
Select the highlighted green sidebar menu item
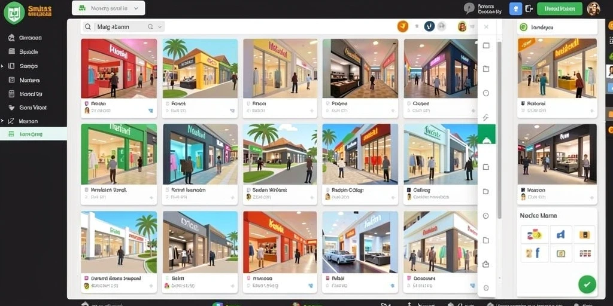34,134
